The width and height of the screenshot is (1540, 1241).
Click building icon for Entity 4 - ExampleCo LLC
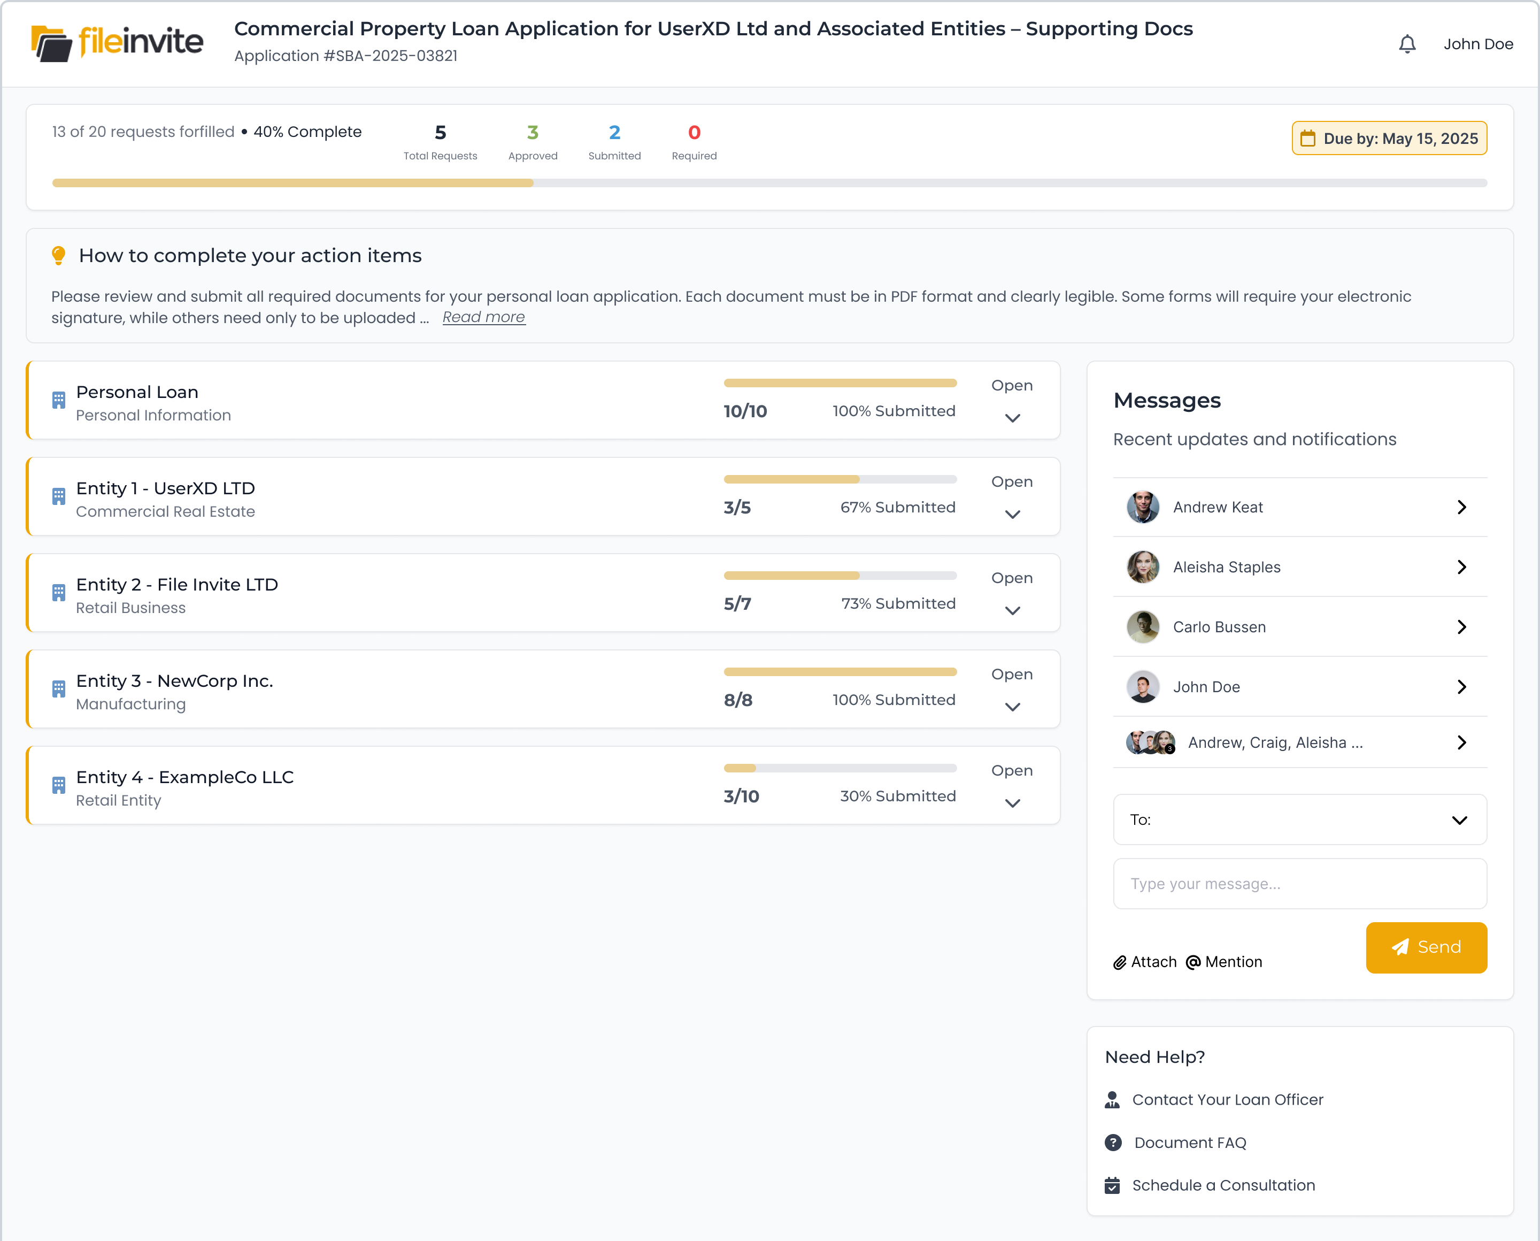pyautogui.click(x=59, y=785)
